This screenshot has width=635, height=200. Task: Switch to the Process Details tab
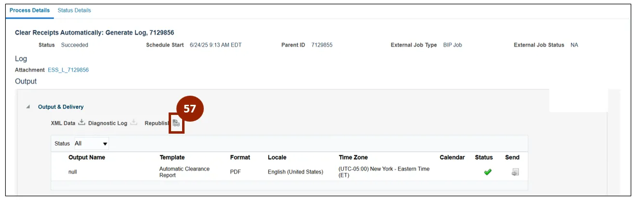(30, 10)
